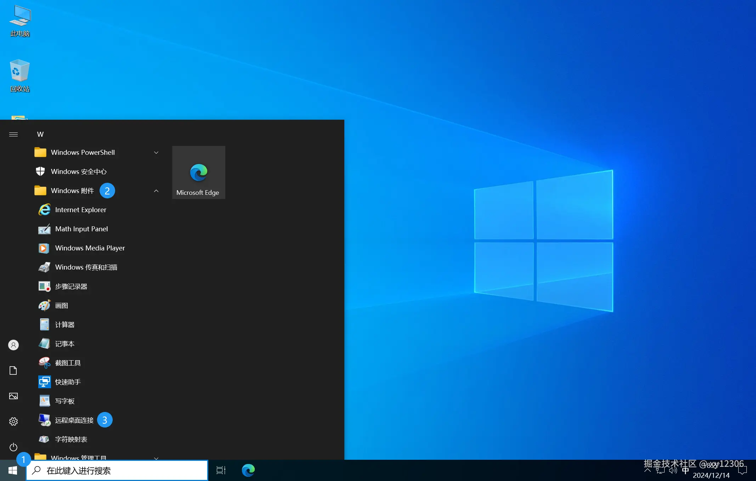This screenshot has width=756, height=481.
Task: Click the power button in start sidebar
Action: [x=13, y=447]
